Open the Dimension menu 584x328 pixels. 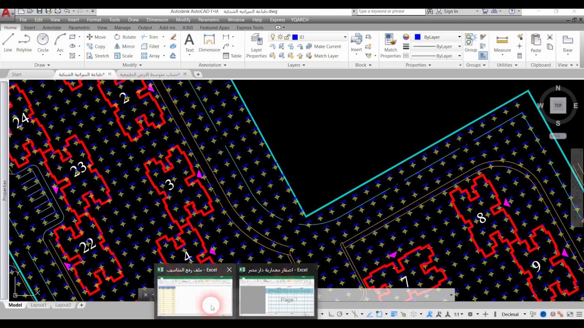[157, 20]
